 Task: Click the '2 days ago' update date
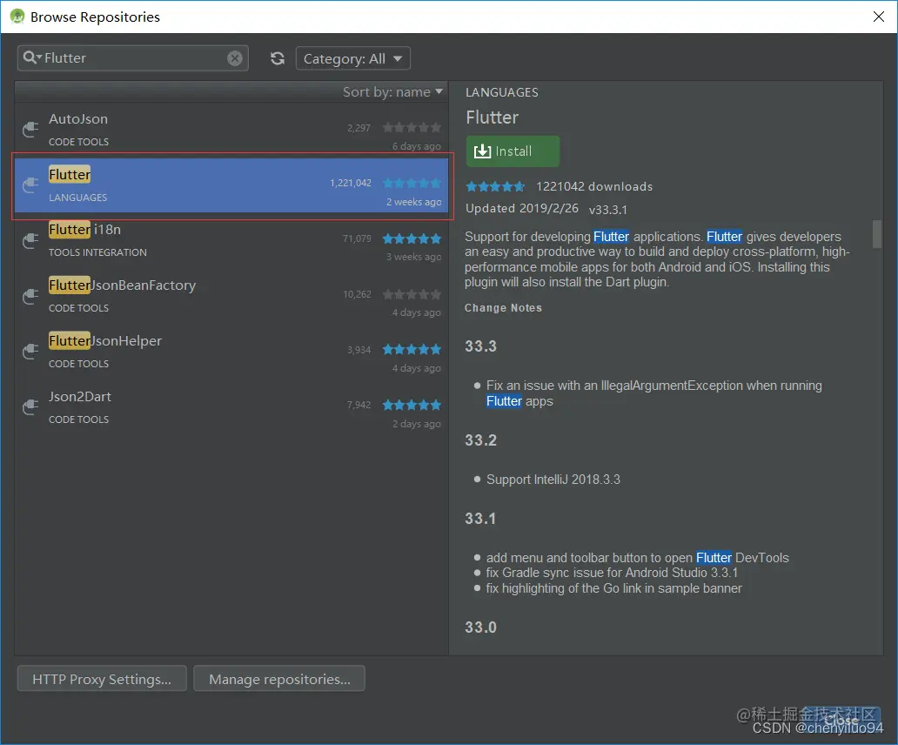tap(416, 424)
